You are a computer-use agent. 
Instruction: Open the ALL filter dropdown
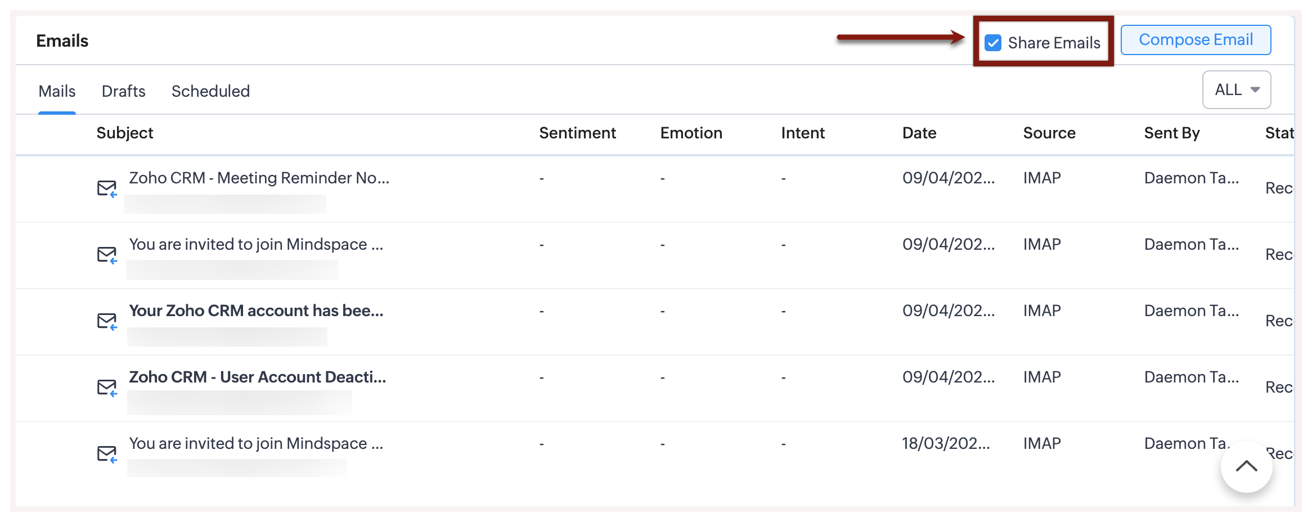point(1236,90)
